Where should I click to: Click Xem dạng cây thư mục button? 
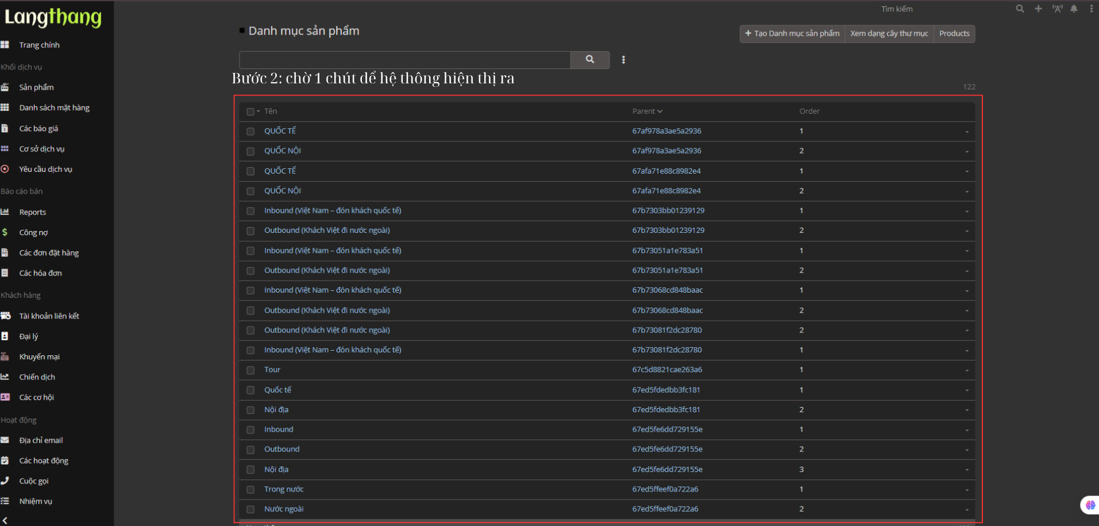pos(889,33)
